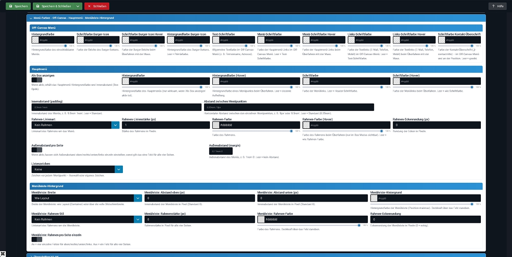Click Schriftfarbe Kontakt-Überschrift color swatch
The image size is (512, 257).
[442, 40]
